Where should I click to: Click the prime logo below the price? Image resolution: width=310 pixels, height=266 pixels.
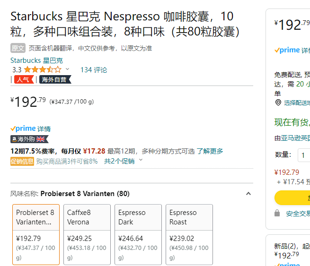coord(23,129)
